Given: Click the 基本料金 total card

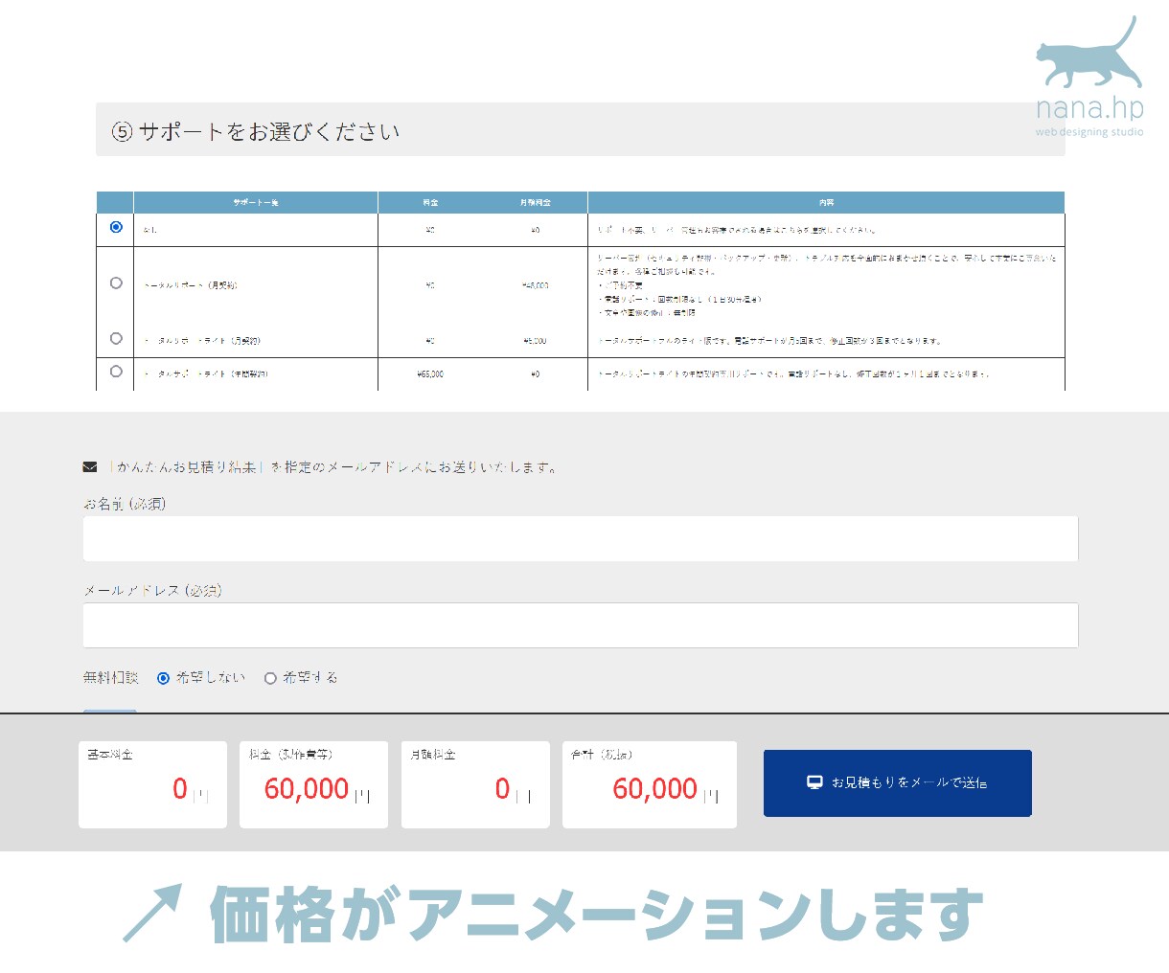Looking at the screenshot, I should point(152,784).
